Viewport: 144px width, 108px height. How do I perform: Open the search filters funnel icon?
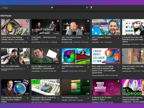point(91,7)
